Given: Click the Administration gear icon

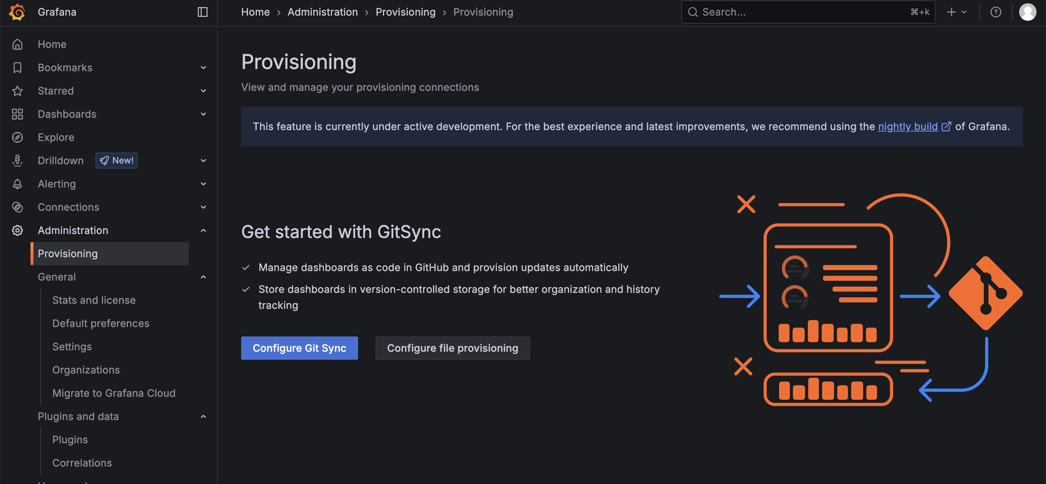Looking at the screenshot, I should pos(17,230).
